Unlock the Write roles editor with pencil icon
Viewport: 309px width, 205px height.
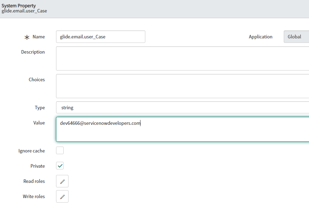pyautogui.click(x=62, y=196)
